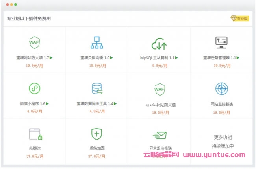
Task: Click the apache网站防火墙 WAF icon
Action: 159,89
